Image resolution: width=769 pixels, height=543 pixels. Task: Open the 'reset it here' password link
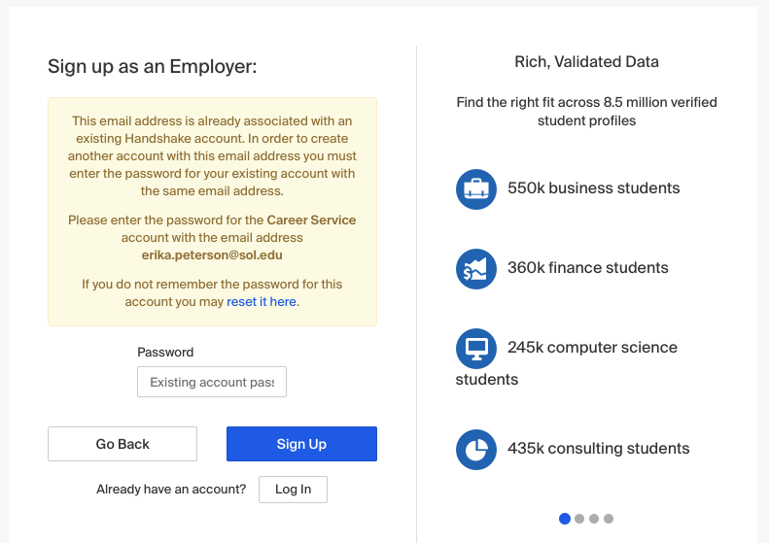click(x=262, y=302)
